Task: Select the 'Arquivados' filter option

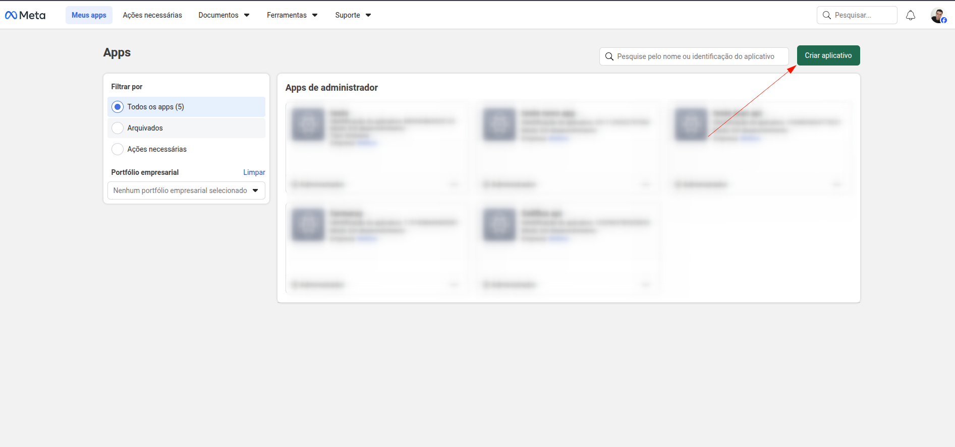Action: [x=118, y=128]
